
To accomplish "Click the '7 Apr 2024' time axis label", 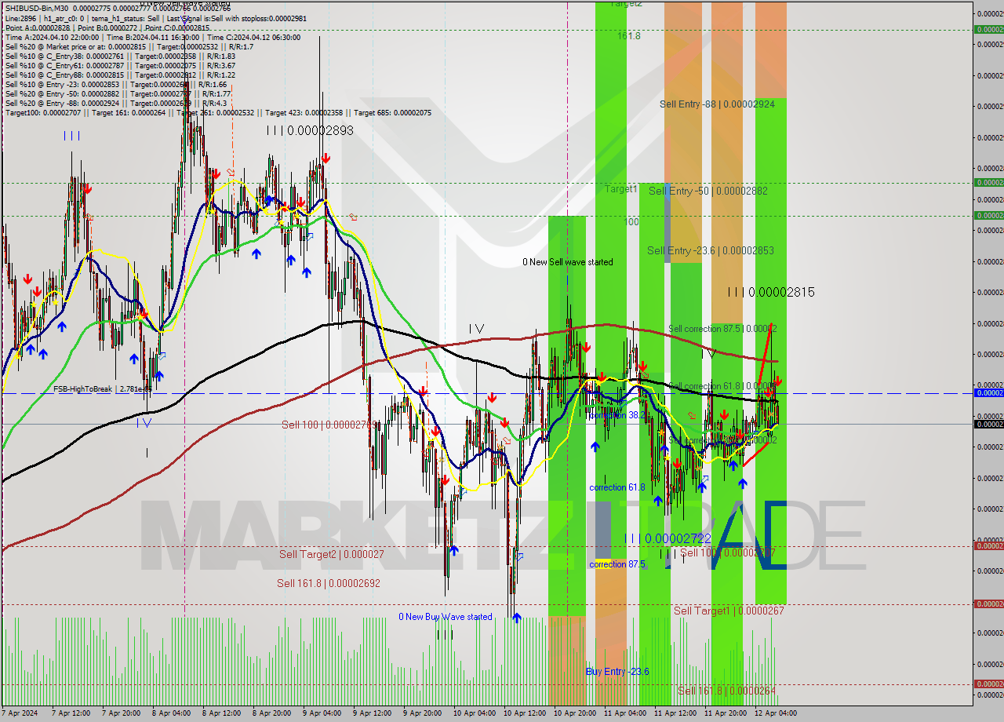I will 20,713.
